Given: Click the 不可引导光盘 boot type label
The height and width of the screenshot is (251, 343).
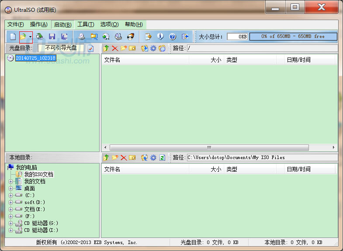Looking at the screenshot, I should coord(61,48).
